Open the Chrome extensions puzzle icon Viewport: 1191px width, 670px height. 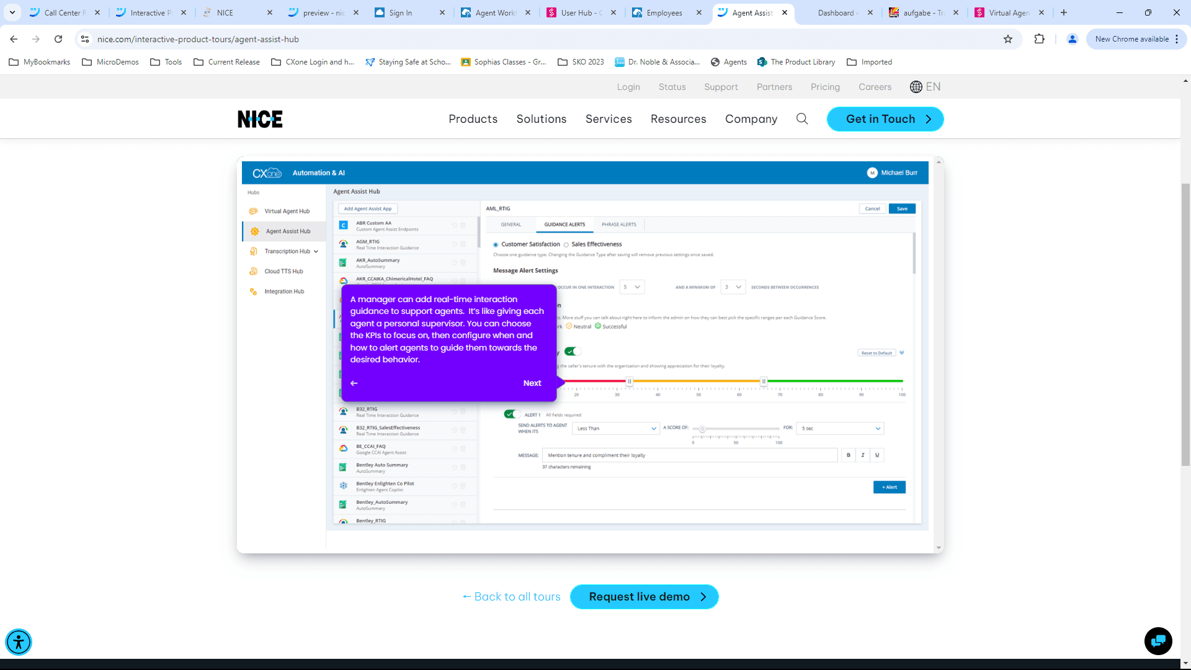point(1040,39)
